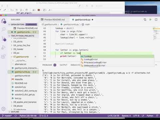Switch to the gashlycrumb.py editor tab
The width and height of the screenshot is (160, 120).
(83, 20)
